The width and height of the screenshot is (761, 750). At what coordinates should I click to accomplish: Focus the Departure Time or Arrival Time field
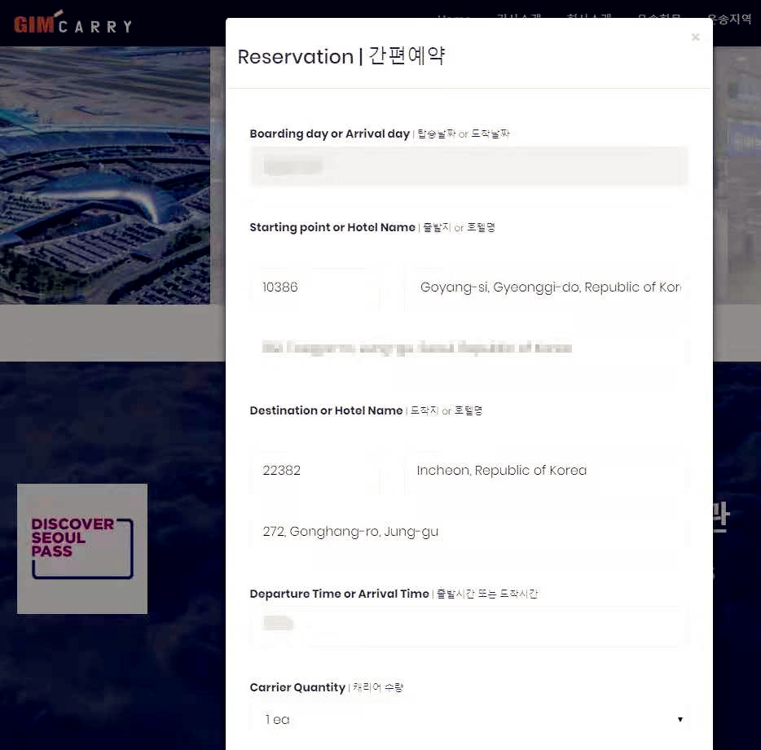coord(468,625)
